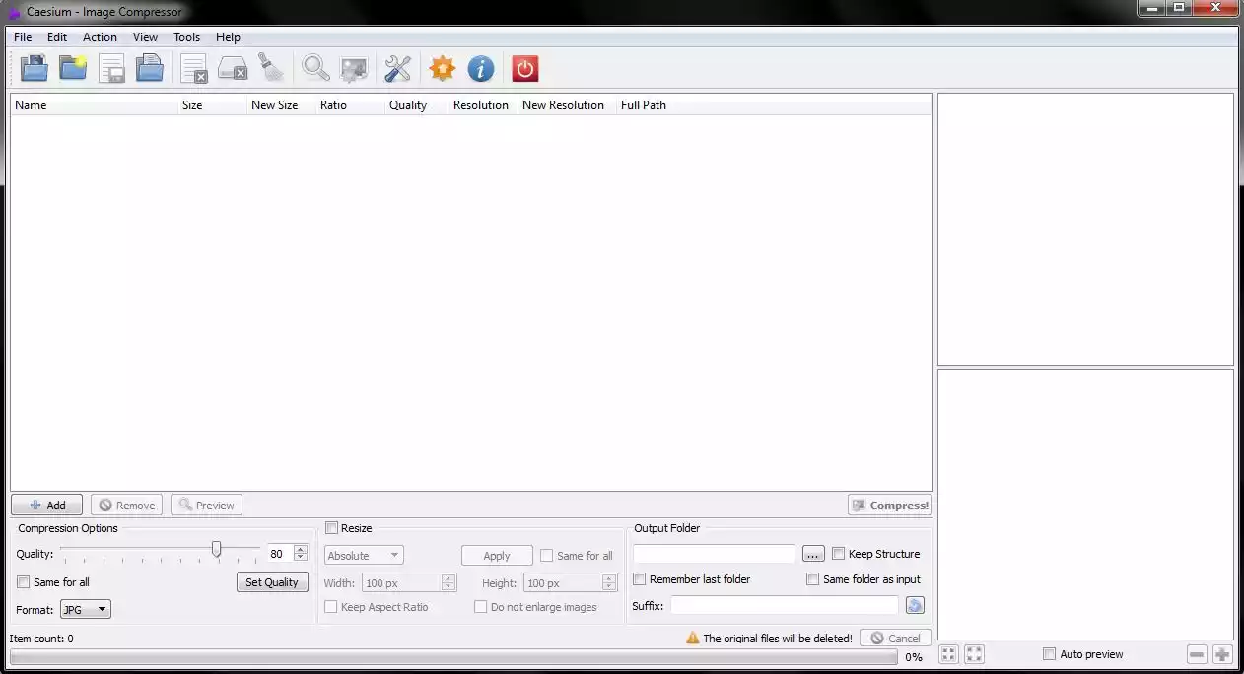The height and width of the screenshot is (674, 1244).
Task: Click the Open List toolbar icon
Action: tap(150, 68)
